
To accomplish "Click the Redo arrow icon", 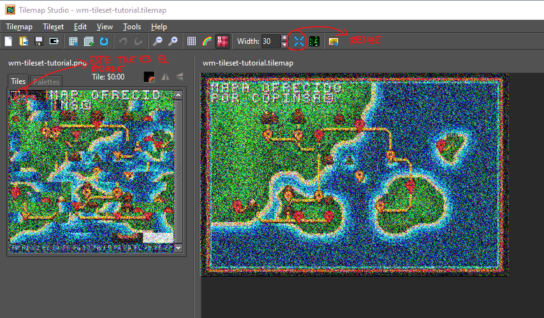I will tap(138, 41).
